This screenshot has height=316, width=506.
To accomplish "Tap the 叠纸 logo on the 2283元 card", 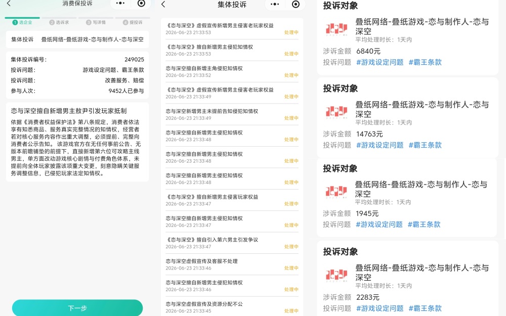I will [x=336, y=275].
